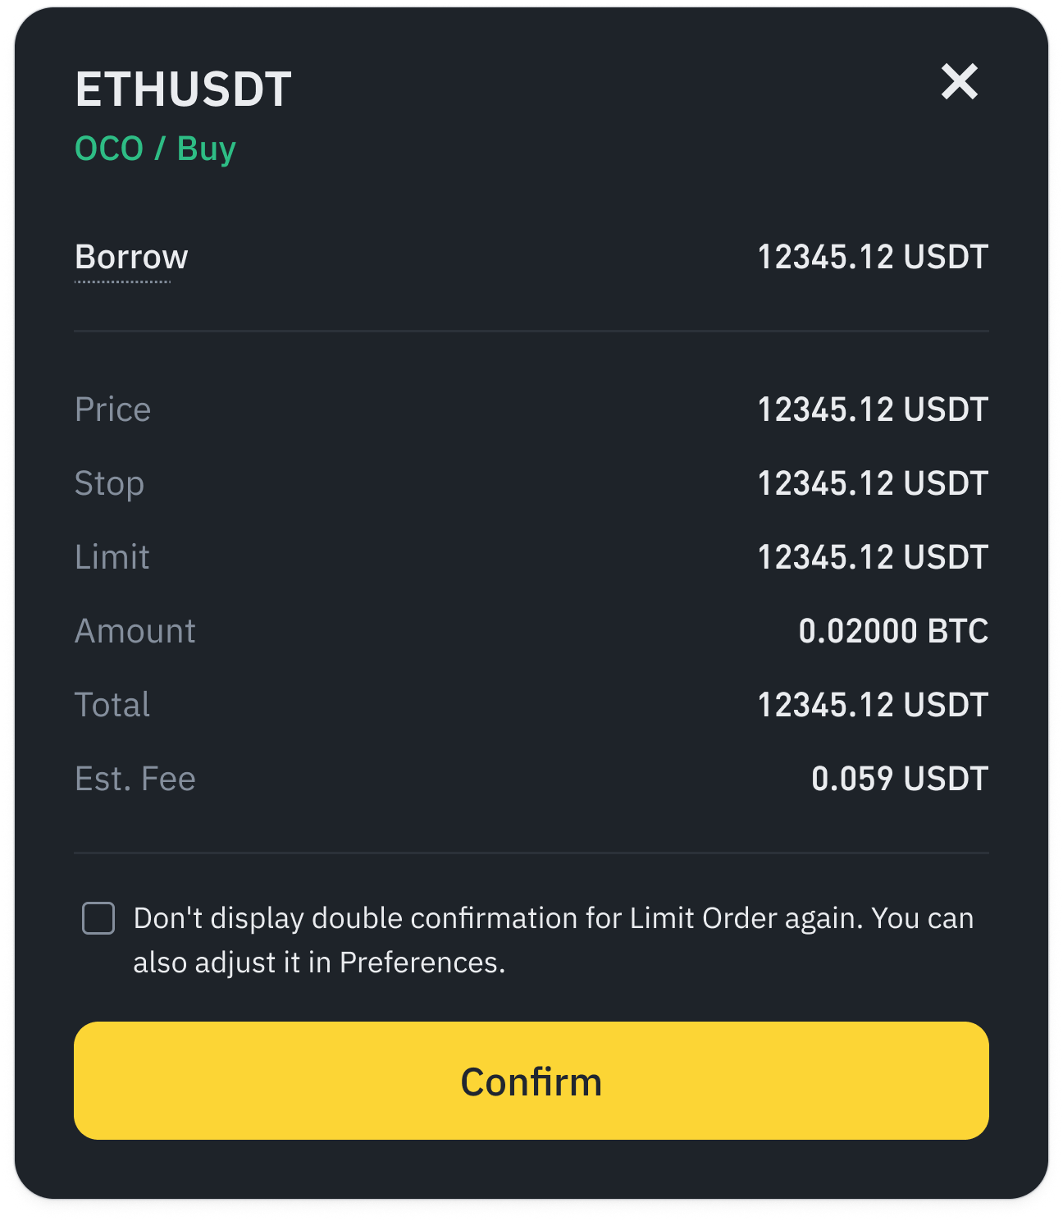
Task: Click the 0.059 USDT estimated fee value
Action: [x=899, y=779]
